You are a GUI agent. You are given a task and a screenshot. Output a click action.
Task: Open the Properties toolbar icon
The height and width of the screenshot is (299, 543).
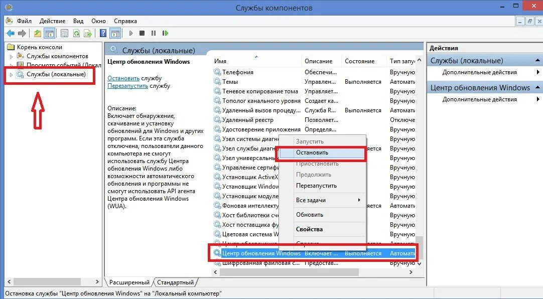click(x=64, y=33)
